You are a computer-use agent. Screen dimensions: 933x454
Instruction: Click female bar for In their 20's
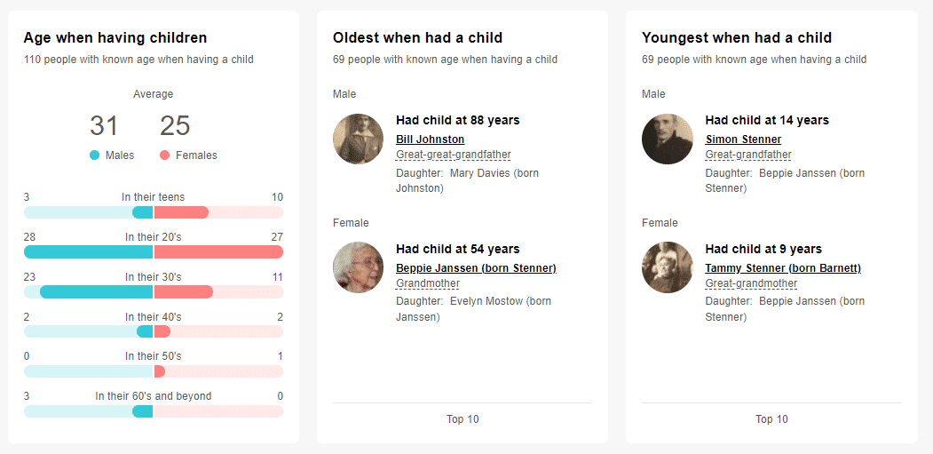pos(217,252)
